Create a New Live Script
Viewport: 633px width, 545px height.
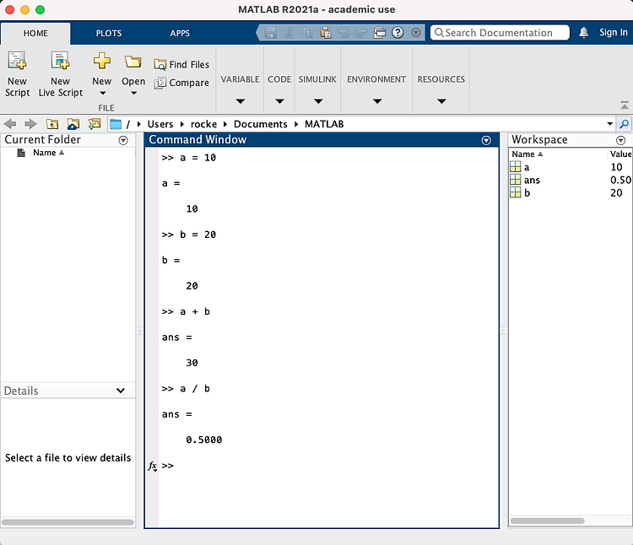(x=61, y=74)
